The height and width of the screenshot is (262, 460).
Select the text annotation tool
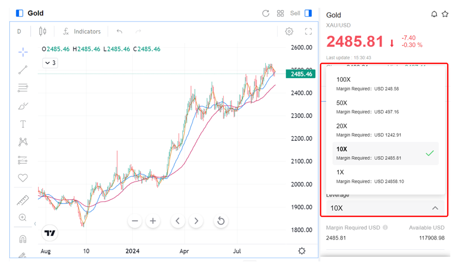(x=23, y=124)
